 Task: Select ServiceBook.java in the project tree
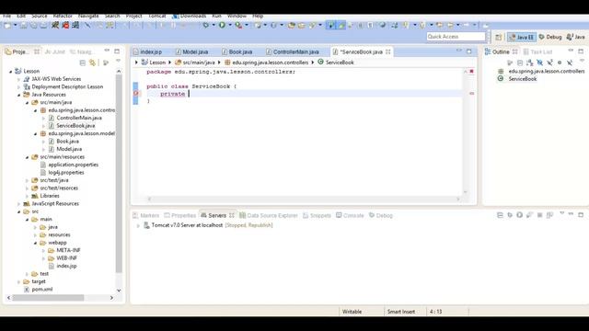[75, 126]
